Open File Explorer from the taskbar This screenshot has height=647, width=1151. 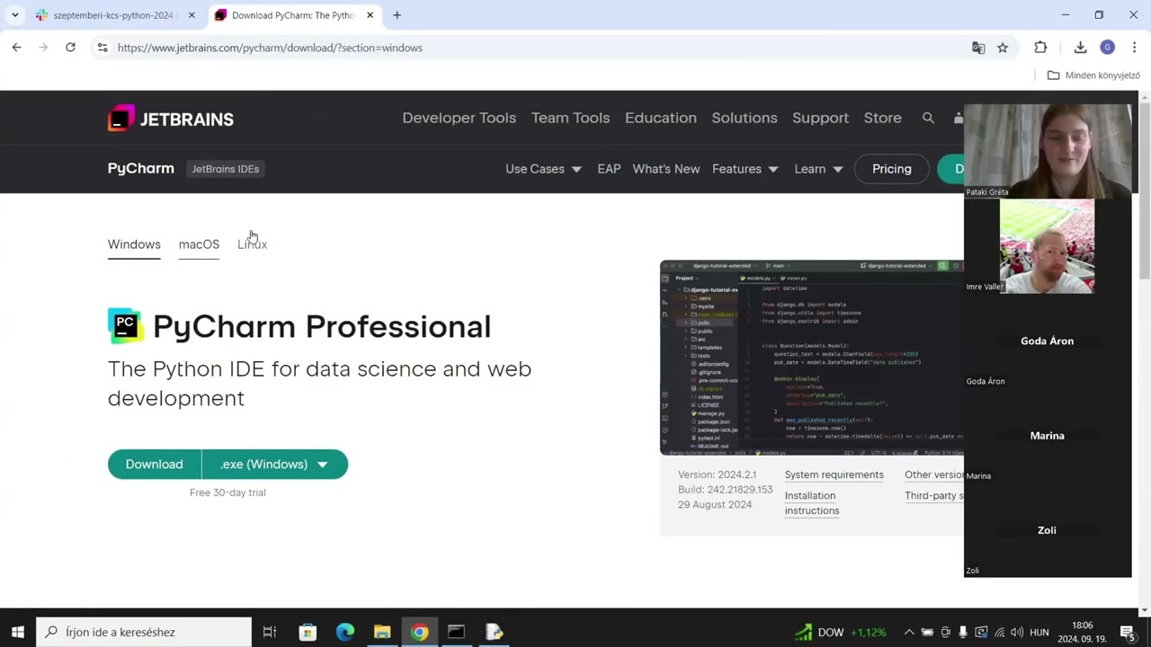tap(382, 632)
